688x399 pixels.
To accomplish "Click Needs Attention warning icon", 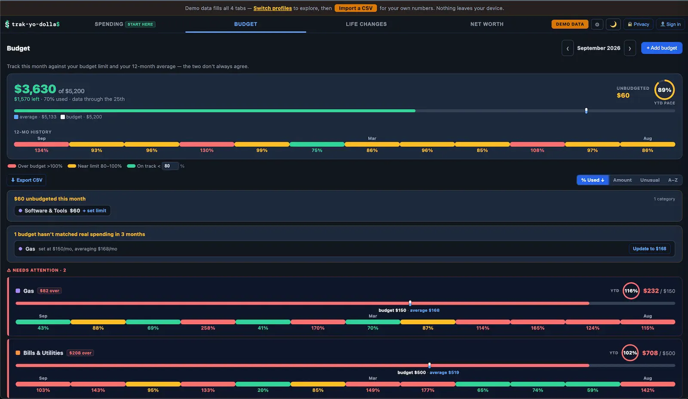I will point(9,270).
